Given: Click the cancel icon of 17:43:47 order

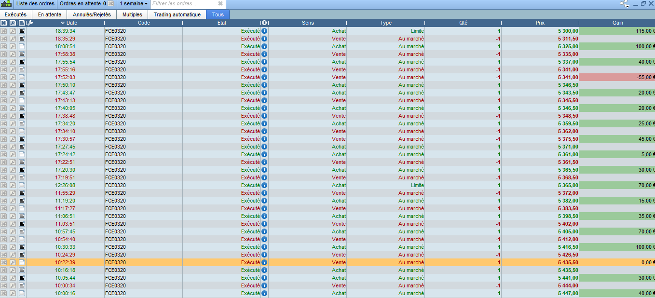Looking at the screenshot, I should pos(4,93).
